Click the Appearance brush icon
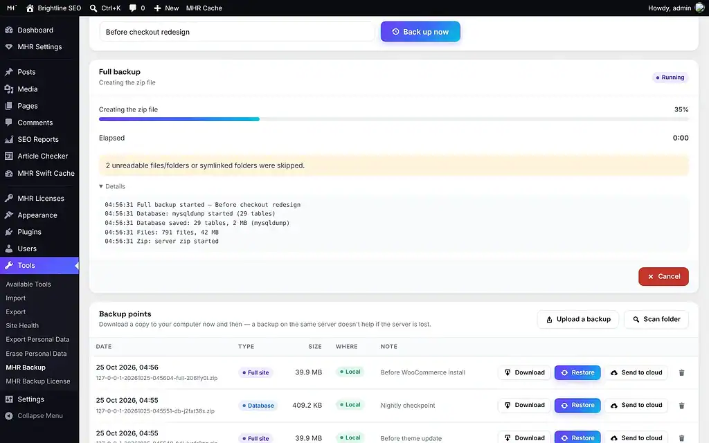The height and width of the screenshot is (443, 709). (x=8, y=215)
